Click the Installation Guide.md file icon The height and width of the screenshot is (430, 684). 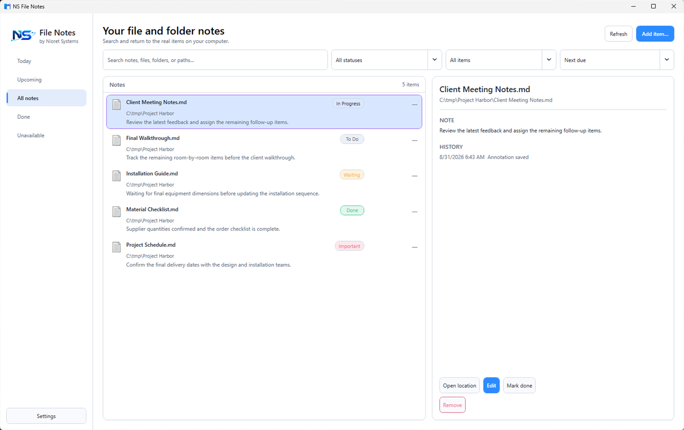116,176
